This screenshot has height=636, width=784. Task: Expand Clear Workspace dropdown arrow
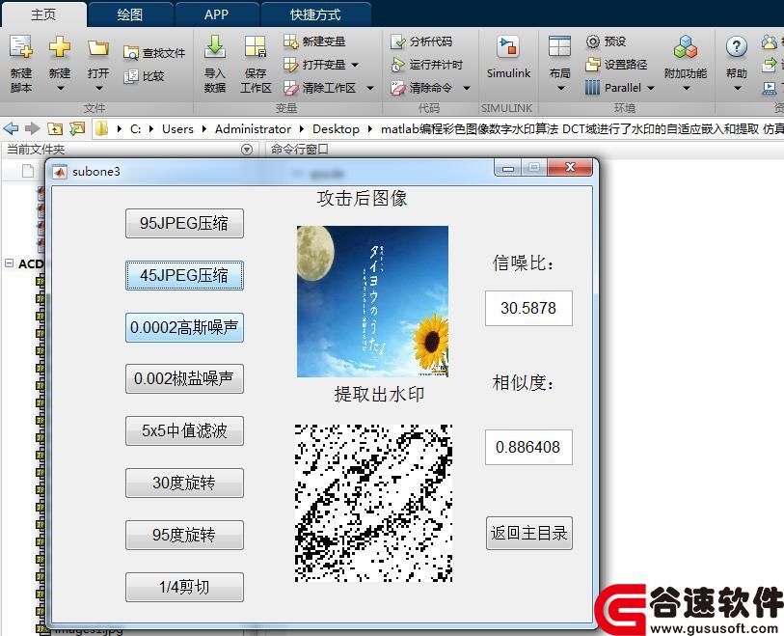tap(370, 88)
